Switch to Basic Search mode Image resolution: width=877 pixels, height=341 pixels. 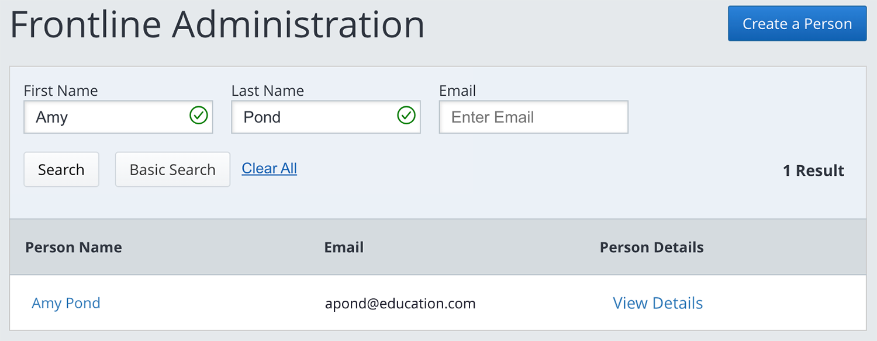pos(172,170)
